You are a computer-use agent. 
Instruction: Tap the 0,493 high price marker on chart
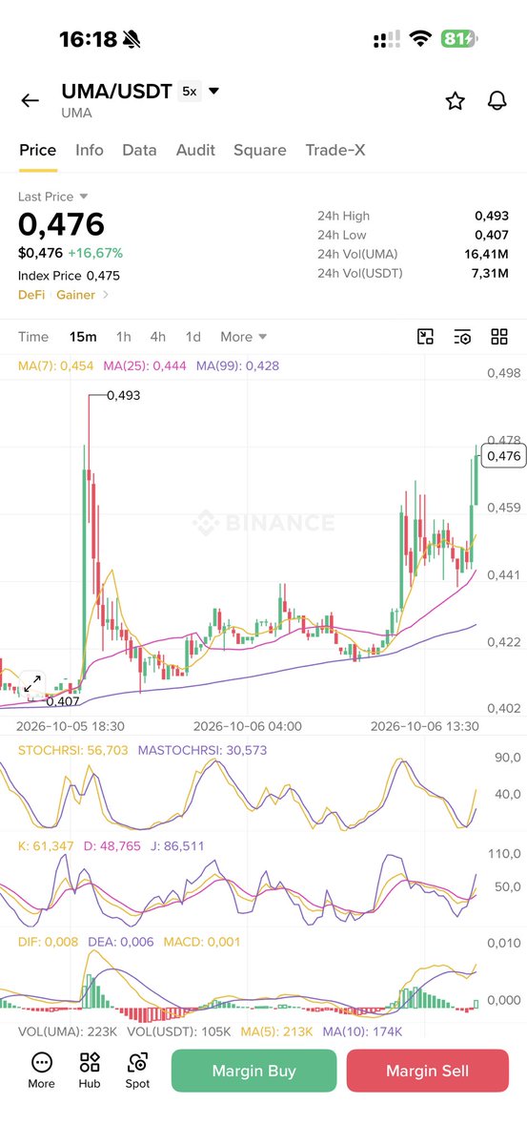tap(123, 394)
